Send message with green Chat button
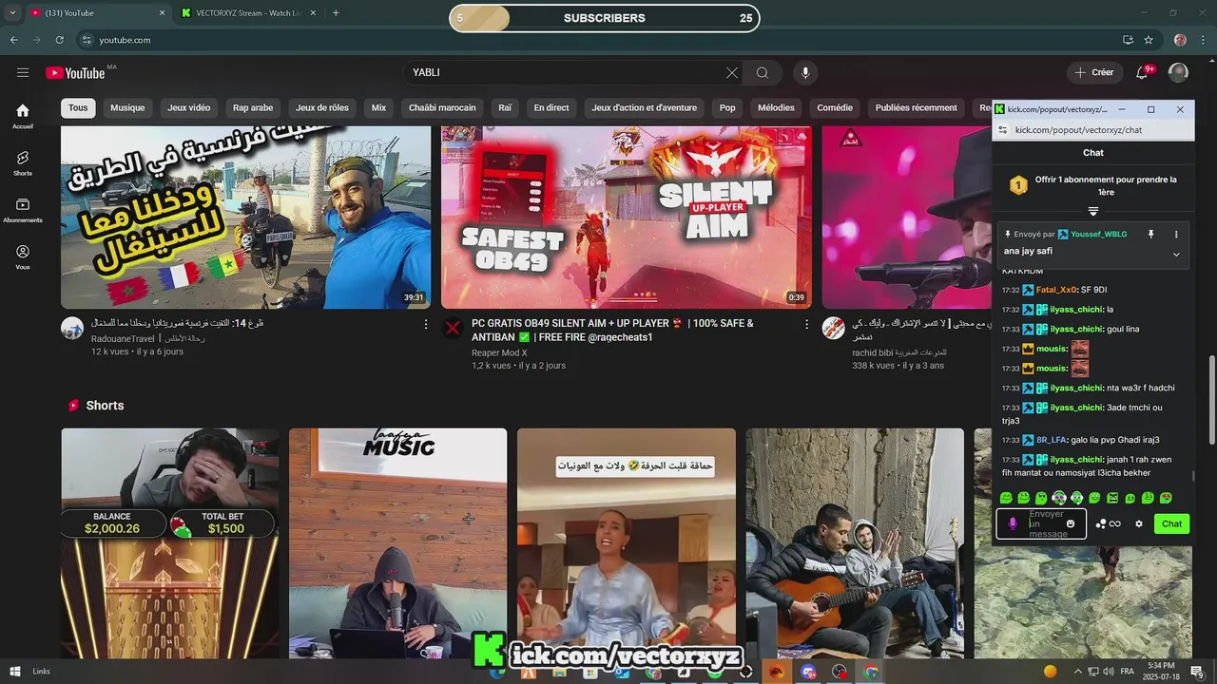 click(1171, 523)
